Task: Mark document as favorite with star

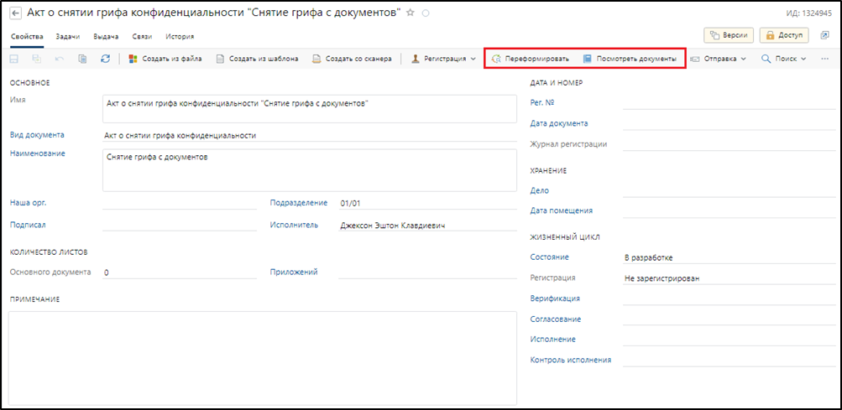Action: tap(411, 13)
